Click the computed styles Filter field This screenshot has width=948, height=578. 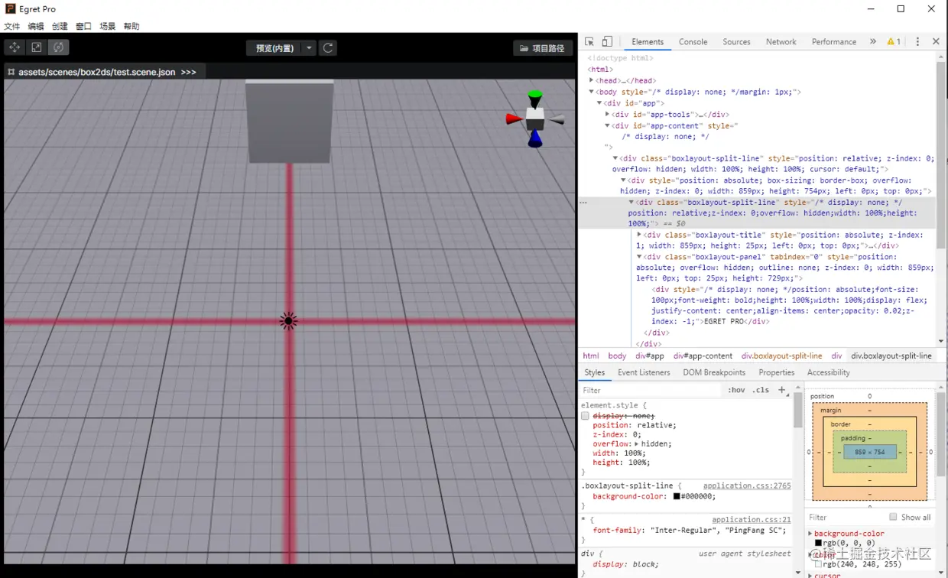pos(845,518)
